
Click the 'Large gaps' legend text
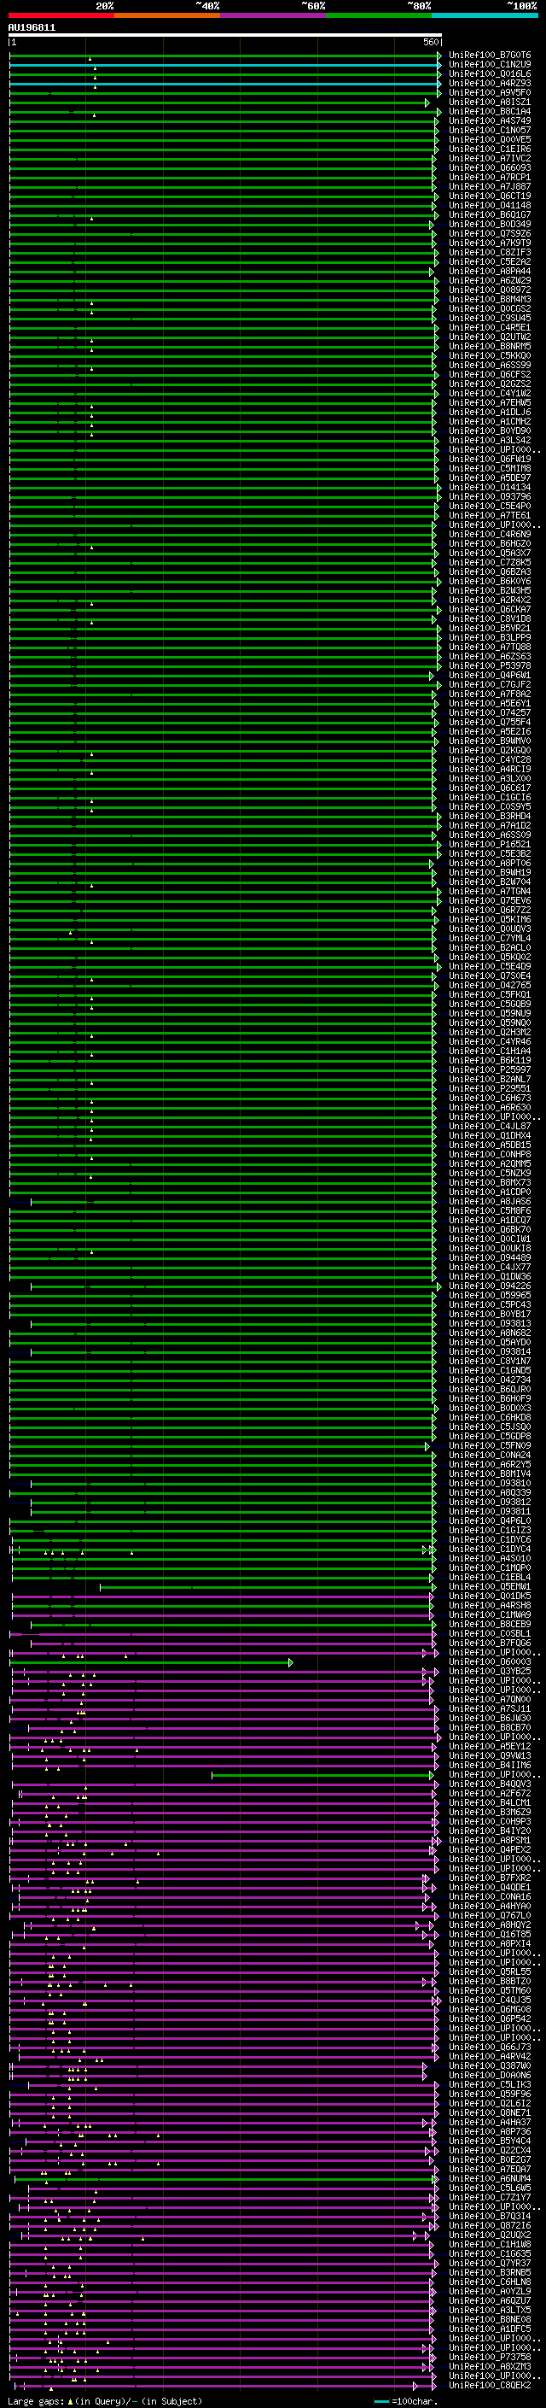[36, 2401]
